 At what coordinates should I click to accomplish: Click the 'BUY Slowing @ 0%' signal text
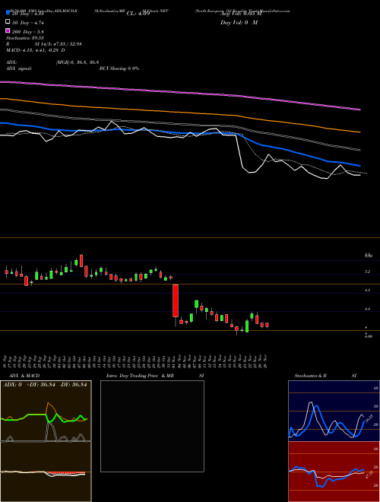pyautogui.click(x=119, y=68)
